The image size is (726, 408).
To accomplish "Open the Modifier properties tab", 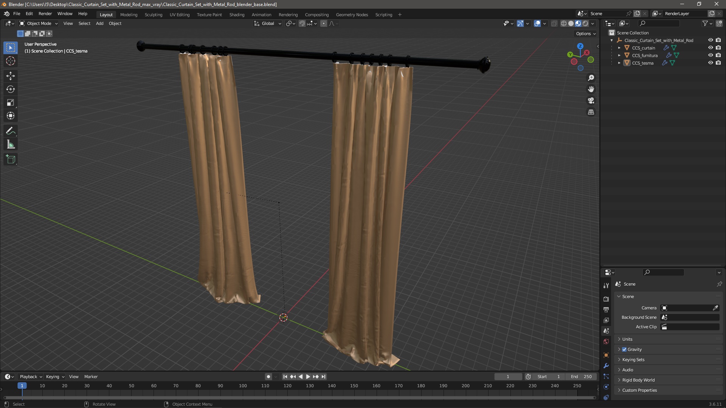I will 606,366.
